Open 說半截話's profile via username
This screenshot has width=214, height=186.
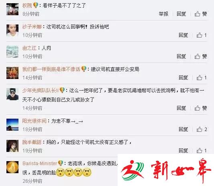pos(32,142)
